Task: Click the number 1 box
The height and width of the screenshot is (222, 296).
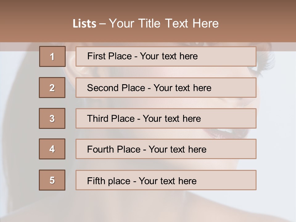Action: (52, 56)
